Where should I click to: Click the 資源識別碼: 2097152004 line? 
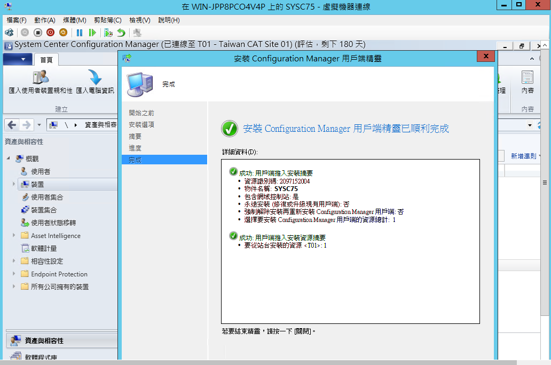click(277, 181)
